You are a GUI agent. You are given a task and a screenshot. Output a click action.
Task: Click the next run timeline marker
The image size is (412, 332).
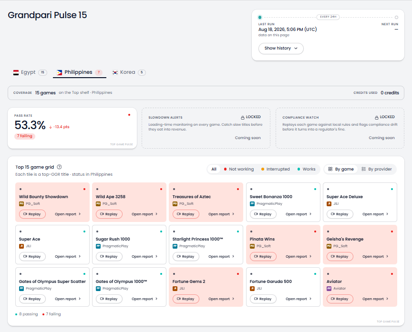click(x=396, y=17)
